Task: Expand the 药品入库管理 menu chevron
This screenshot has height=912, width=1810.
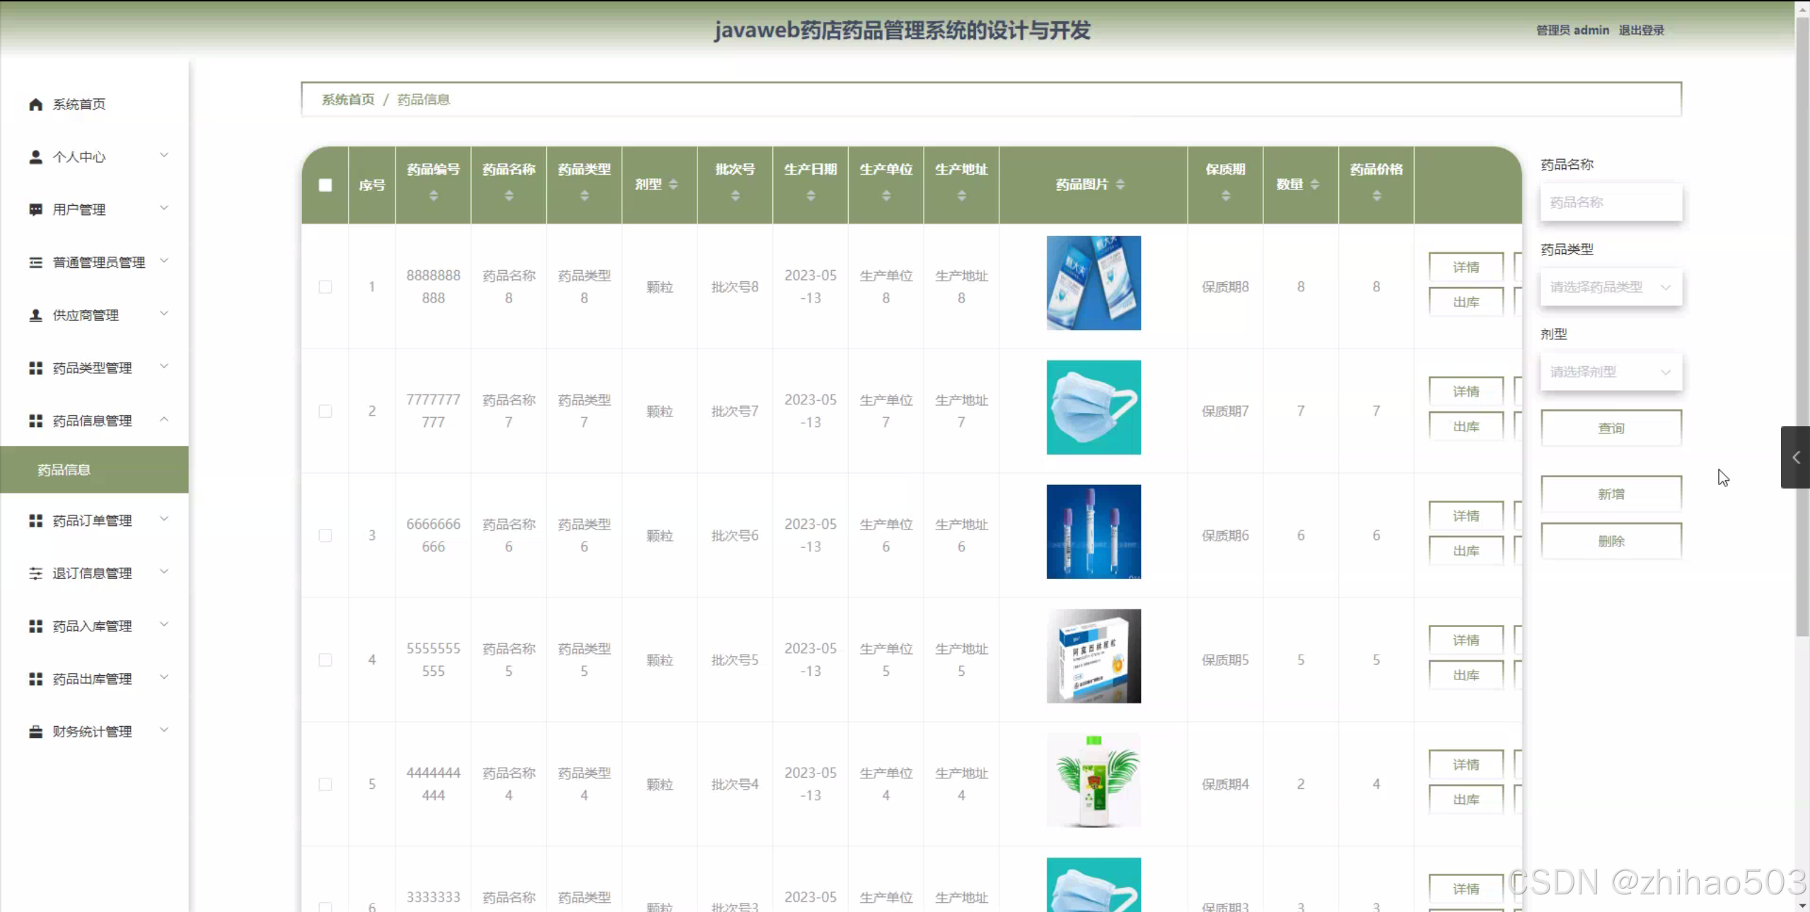Action: click(164, 625)
